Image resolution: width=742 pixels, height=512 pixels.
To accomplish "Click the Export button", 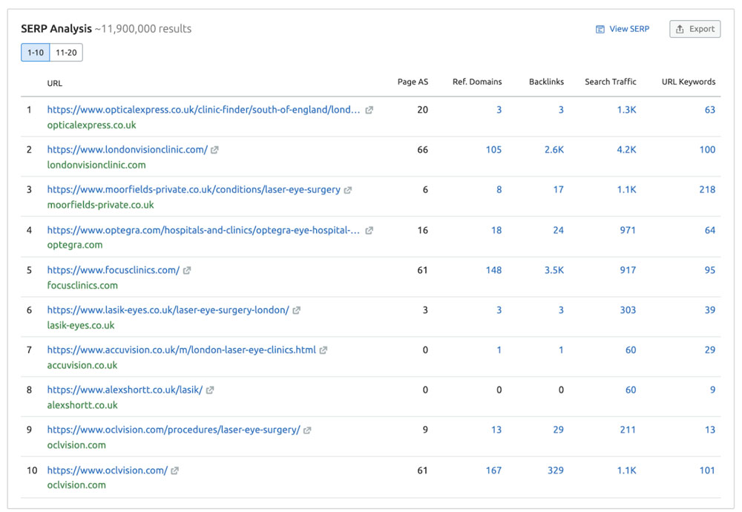I will tap(695, 29).
